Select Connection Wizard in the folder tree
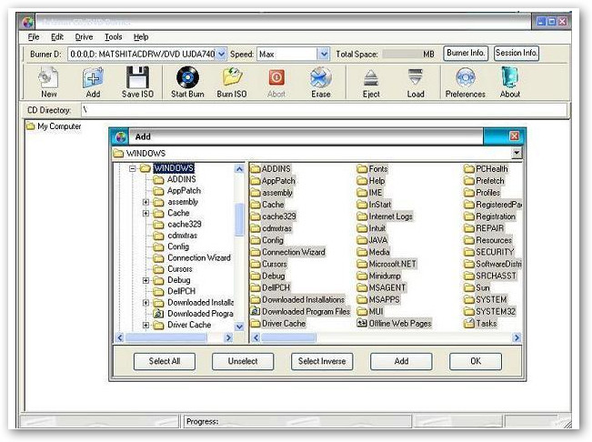Screen dimensions: 592x442 click(199, 257)
